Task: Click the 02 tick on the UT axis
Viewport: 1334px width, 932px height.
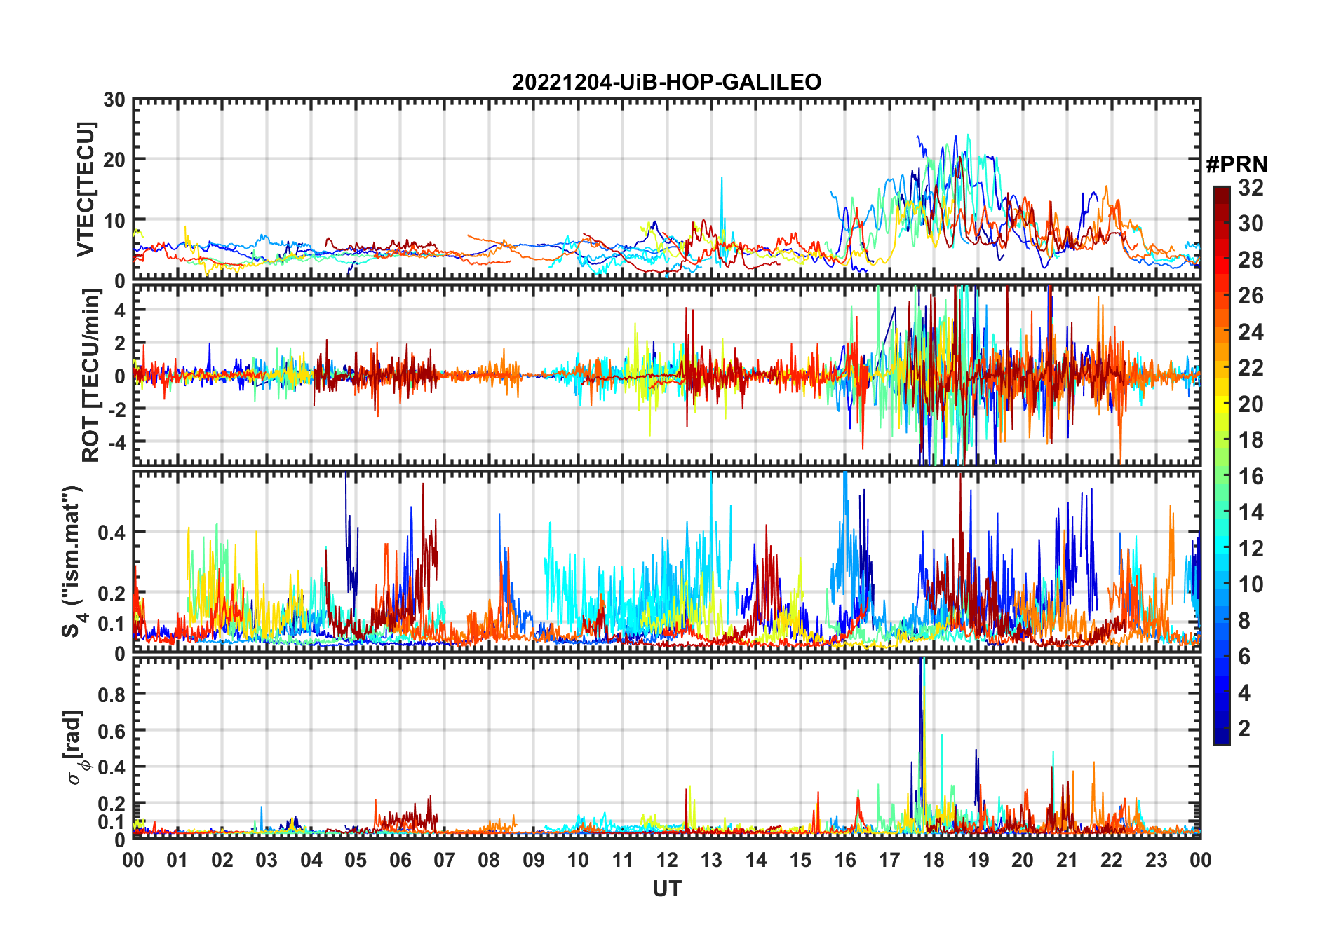Action: click(x=222, y=860)
